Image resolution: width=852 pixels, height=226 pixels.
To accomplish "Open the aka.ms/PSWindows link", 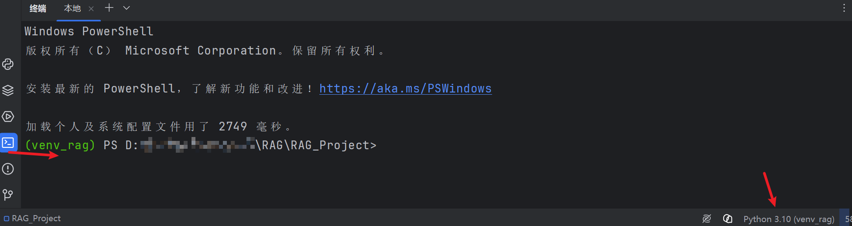I will (x=405, y=89).
